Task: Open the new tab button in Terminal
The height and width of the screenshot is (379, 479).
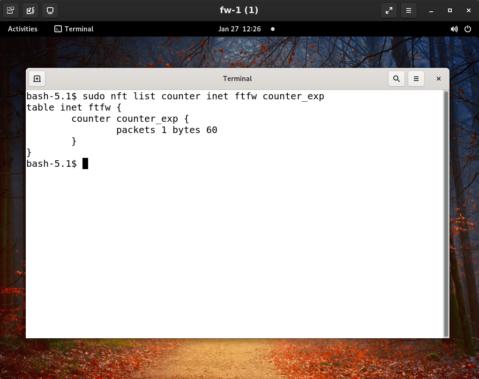Action: [37, 79]
